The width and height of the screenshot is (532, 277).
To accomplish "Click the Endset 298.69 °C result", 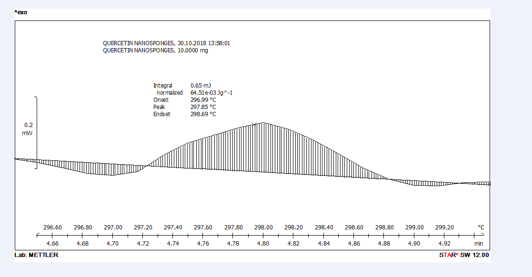I will 184,114.
